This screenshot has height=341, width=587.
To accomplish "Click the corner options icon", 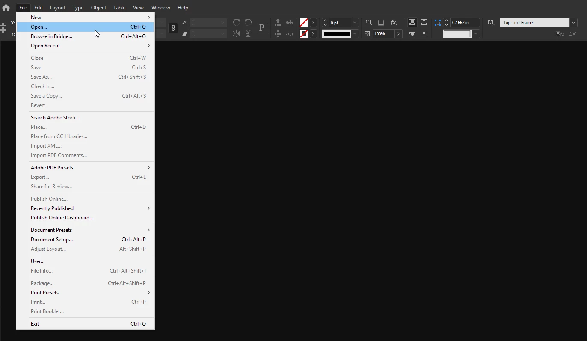I will (x=368, y=22).
